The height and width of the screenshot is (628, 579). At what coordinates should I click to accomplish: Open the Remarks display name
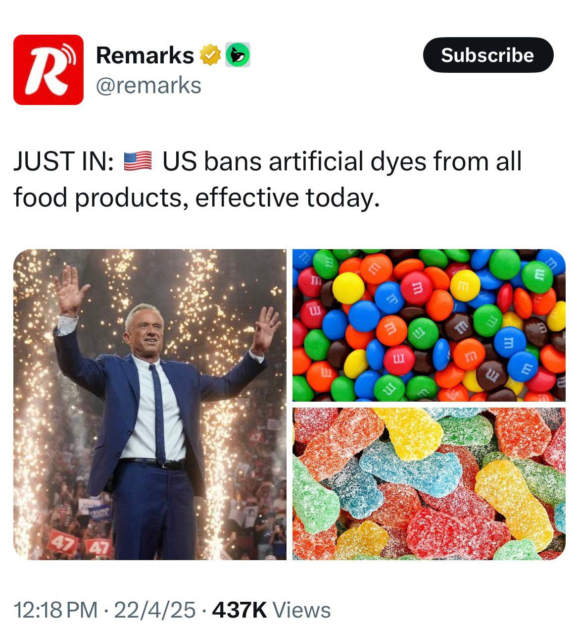pyautogui.click(x=145, y=55)
